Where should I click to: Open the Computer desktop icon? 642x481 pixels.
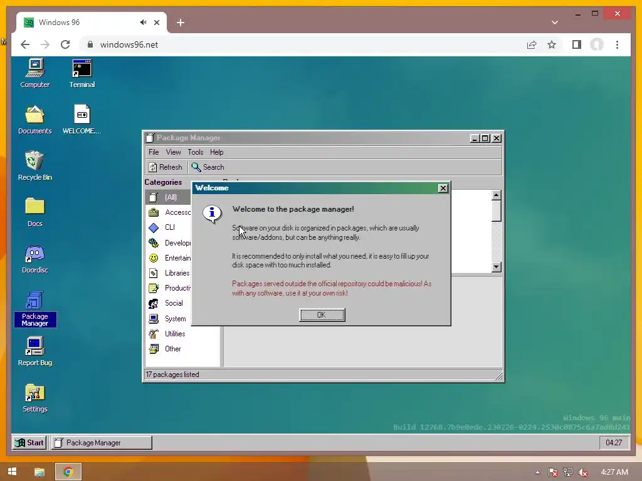35,74
